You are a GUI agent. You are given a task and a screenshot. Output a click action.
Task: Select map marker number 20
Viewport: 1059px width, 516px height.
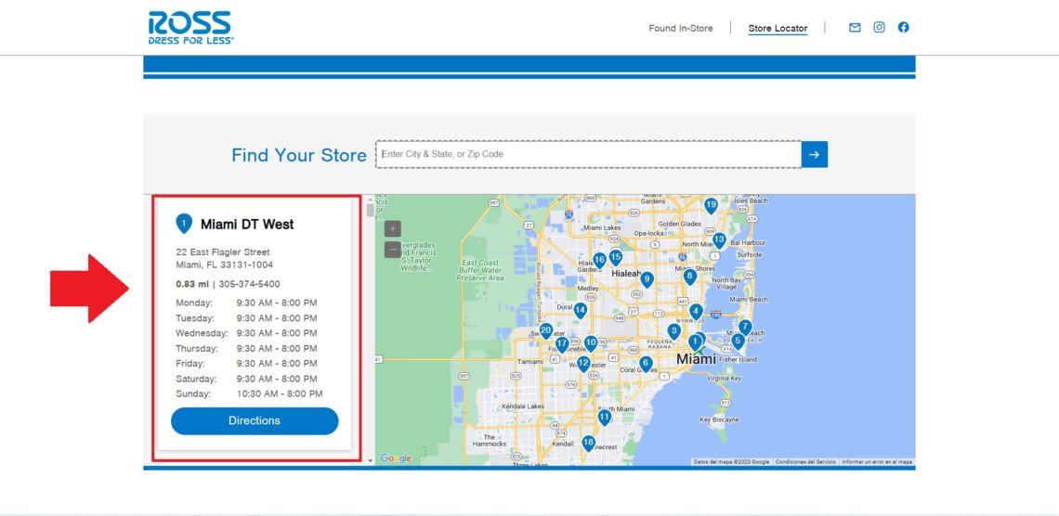click(546, 329)
